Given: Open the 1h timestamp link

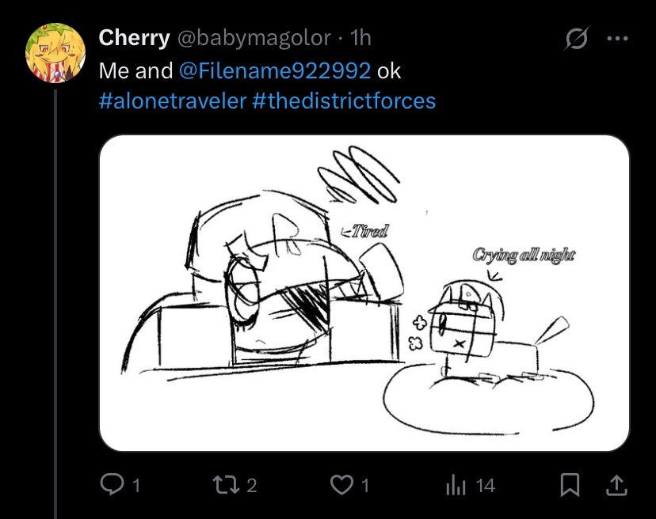Looking at the screenshot, I should [x=360, y=38].
